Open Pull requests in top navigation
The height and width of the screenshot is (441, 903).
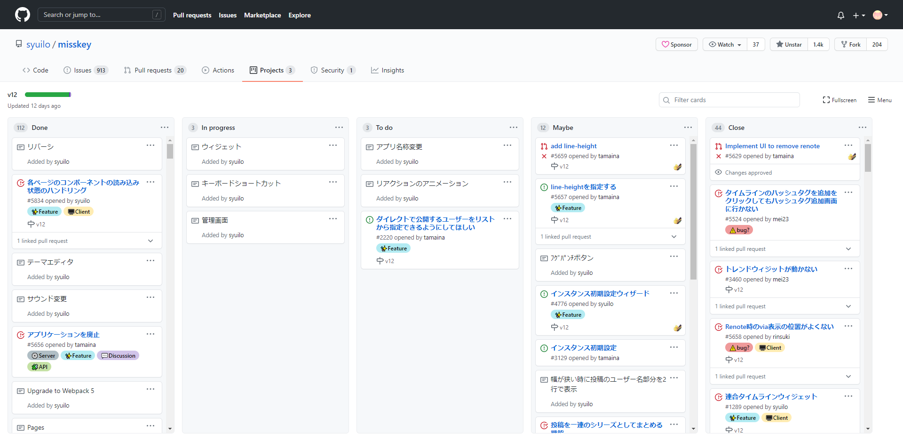point(192,15)
